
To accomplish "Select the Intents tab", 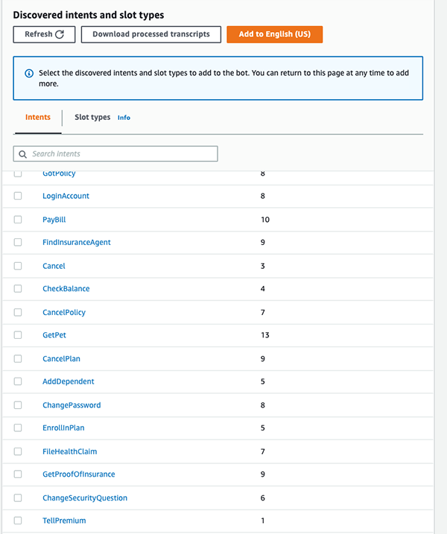I will click(38, 117).
